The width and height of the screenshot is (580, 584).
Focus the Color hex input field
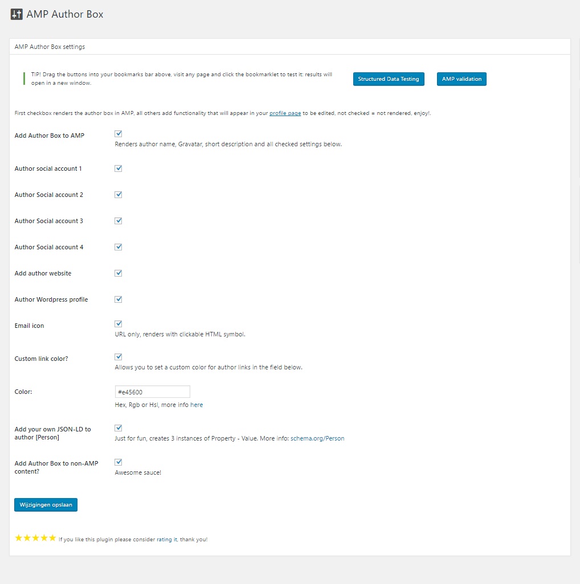(x=153, y=392)
